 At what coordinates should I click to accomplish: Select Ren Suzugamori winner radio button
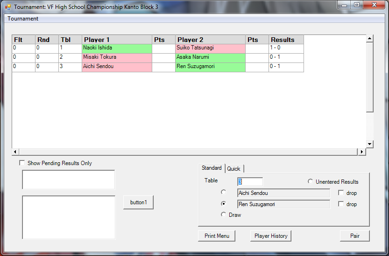pos(224,203)
